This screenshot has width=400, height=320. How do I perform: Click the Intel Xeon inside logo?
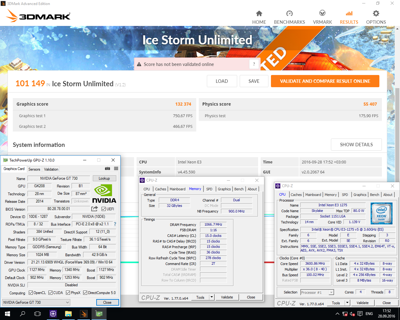pyautogui.click(x=381, y=213)
